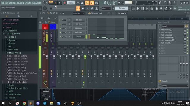The image size is (190, 106).
Task: Expand the Cymbals folder in browser
Action: pyautogui.click(x=11, y=40)
